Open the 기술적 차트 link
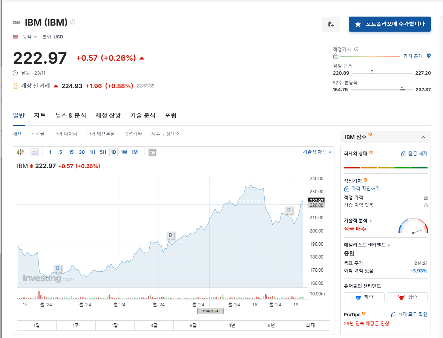The height and width of the screenshot is (338, 443). (x=317, y=152)
